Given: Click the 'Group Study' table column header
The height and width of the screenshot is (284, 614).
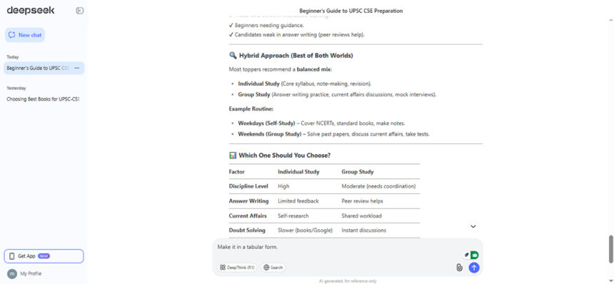Looking at the screenshot, I should 358,172.
